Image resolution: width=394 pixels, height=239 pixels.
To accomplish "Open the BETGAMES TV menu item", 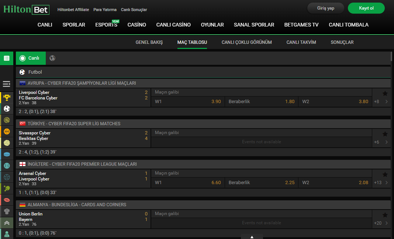I will coord(301,25).
